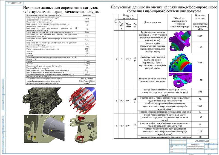Viewport: 219px width, 155px height.
Task: Click the row label 'Масса грейферного захвата, кг'
Action: pos(38,68)
